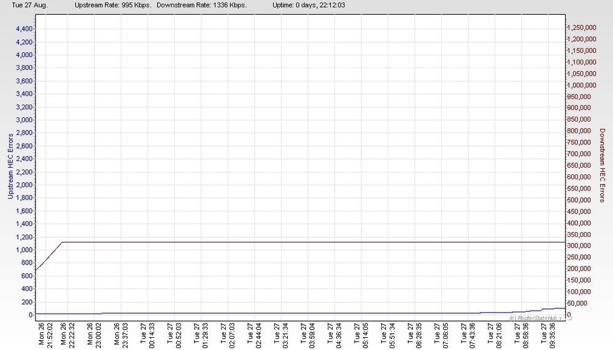Viewport: 613px width, 350px height.
Task: Click the 1,600 upstream axis label
Action: (x=25, y=211)
